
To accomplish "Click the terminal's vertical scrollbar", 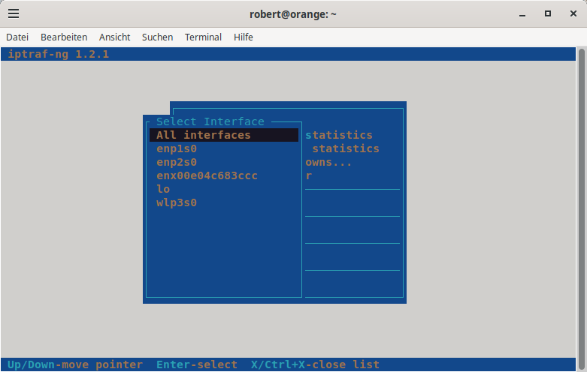I will coord(582,202).
